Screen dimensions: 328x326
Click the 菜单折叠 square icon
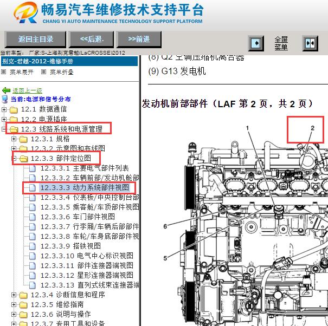pyautogui.click(x=43, y=72)
